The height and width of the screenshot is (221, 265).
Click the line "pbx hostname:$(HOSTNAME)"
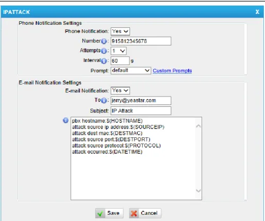107,121
